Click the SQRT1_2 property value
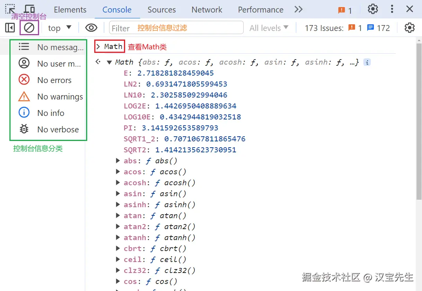422x291 pixels. (x=205, y=139)
